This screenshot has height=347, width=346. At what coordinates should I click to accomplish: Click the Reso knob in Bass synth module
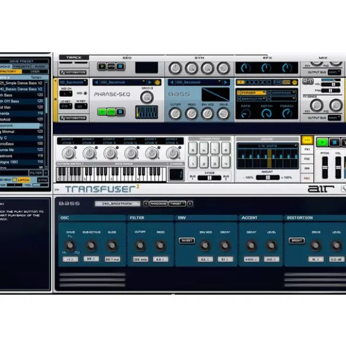pos(191,113)
